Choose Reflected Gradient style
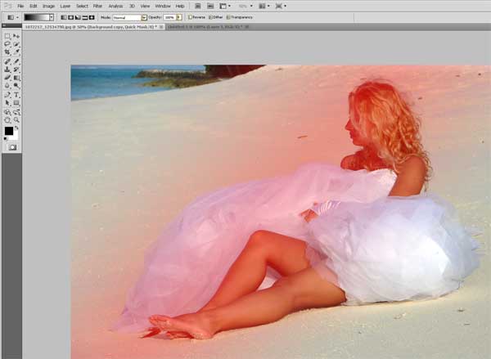 (84, 17)
